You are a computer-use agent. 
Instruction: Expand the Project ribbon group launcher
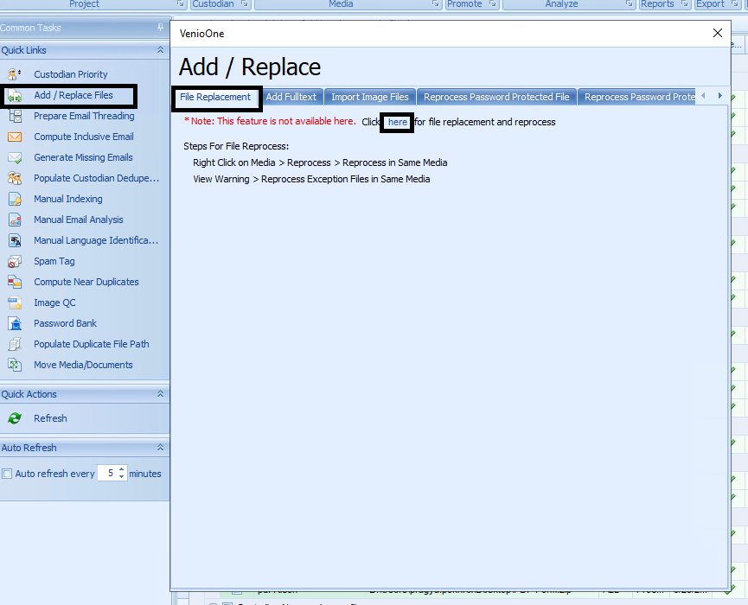click(x=181, y=3)
